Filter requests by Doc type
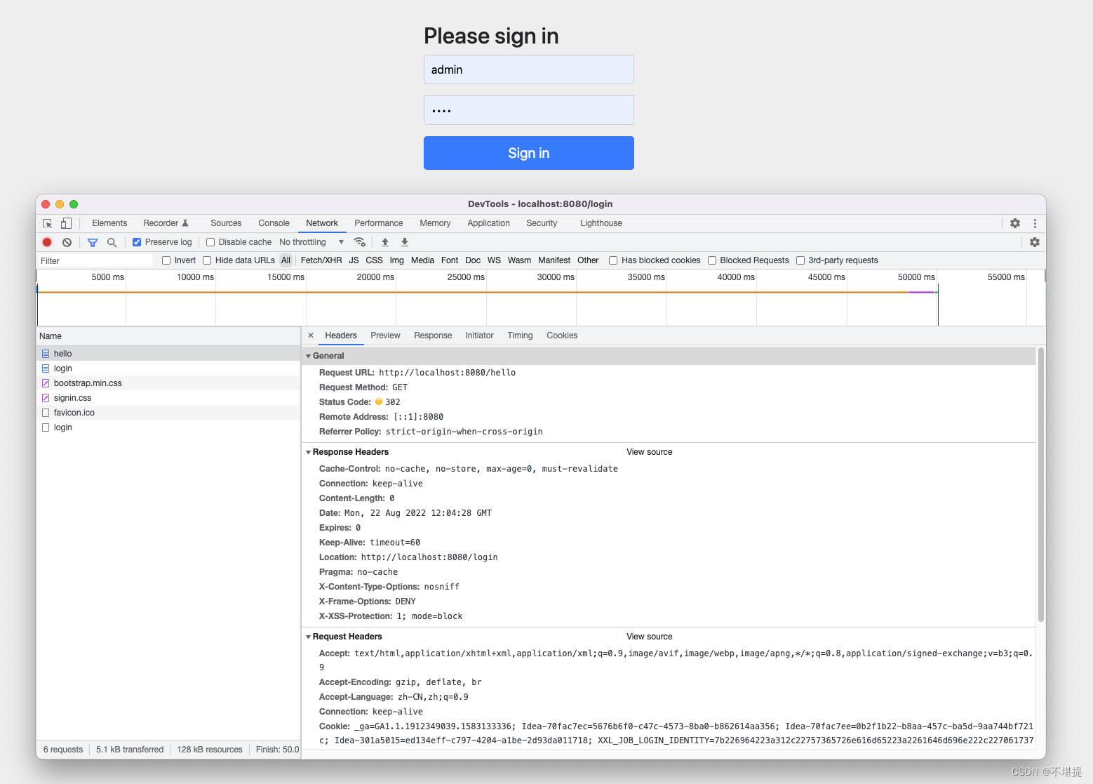 [x=473, y=260]
